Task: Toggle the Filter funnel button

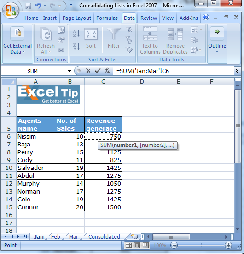Action: coord(114,38)
